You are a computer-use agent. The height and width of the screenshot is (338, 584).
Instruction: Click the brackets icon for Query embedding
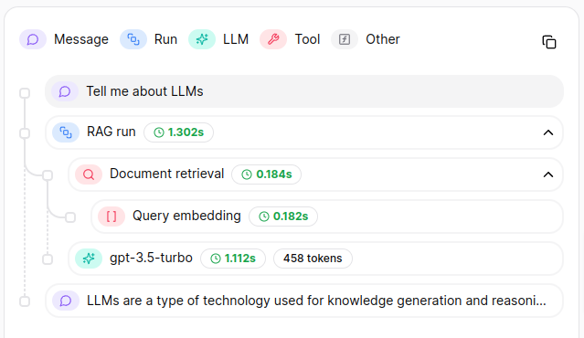point(111,217)
